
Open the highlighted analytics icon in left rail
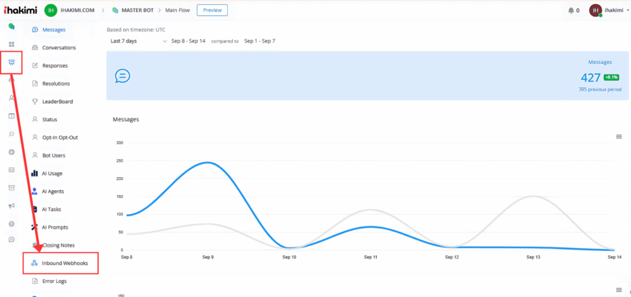(12, 63)
